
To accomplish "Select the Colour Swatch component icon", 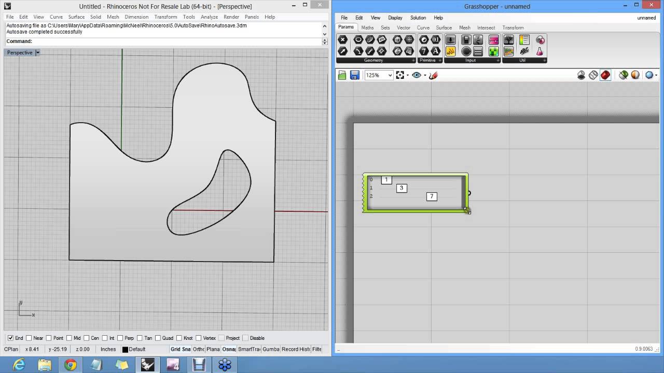I will [493, 51].
